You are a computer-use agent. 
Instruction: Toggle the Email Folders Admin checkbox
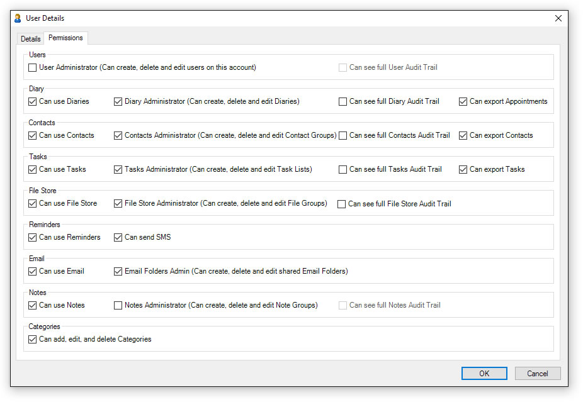[x=118, y=271]
